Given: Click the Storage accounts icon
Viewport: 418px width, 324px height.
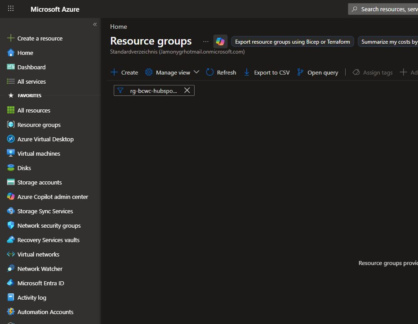Looking at the screenshot, I should [11, 182].
